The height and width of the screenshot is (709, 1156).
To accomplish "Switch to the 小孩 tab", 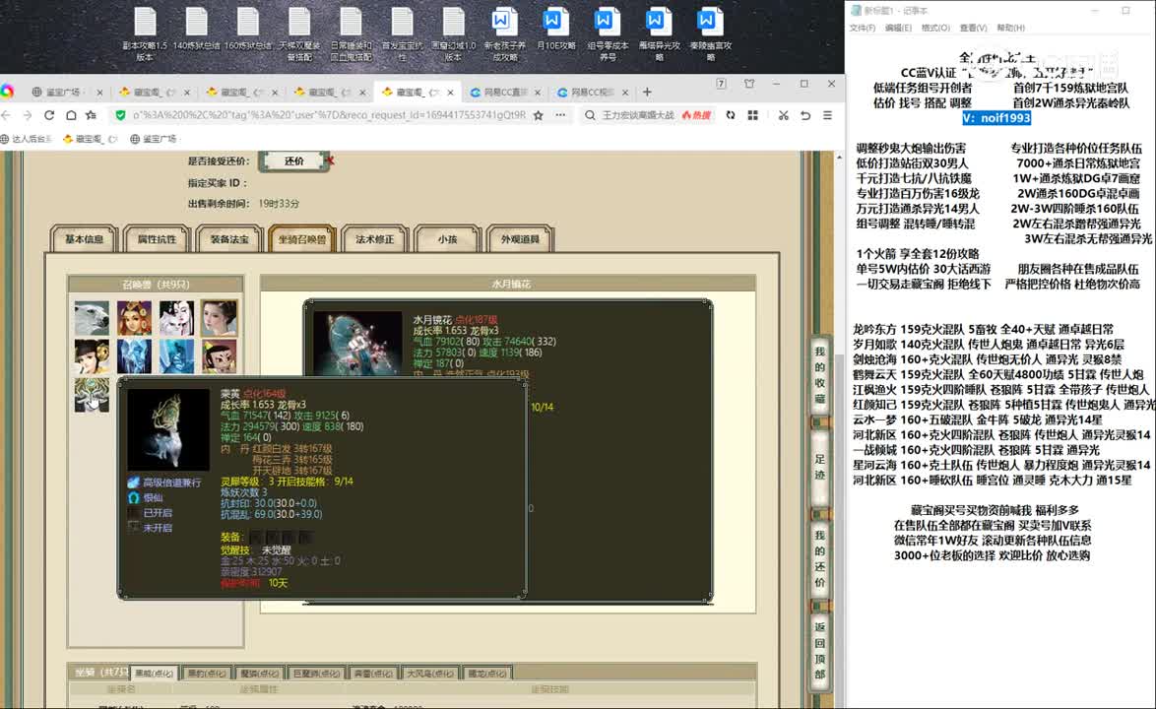I will pos(447,238).
